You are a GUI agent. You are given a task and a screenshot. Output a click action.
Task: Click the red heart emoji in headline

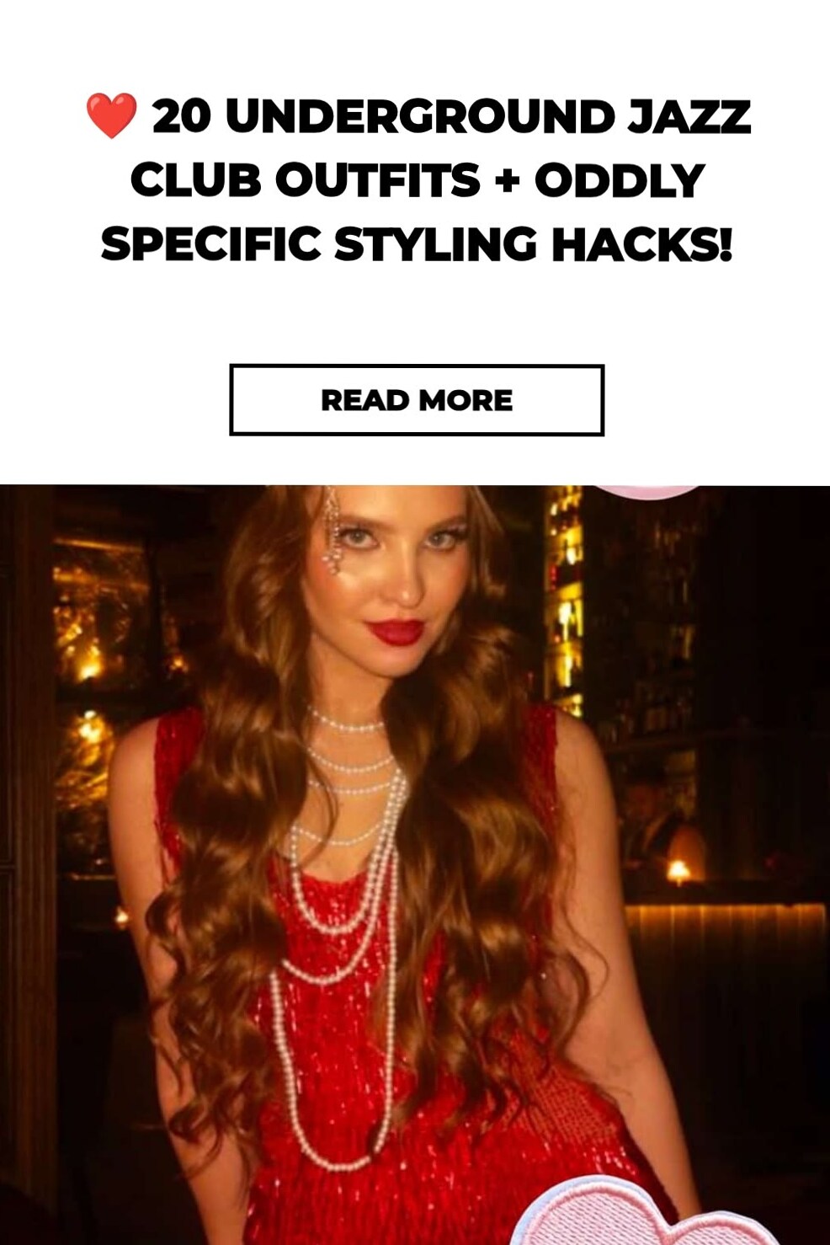(x=111, y=116)
